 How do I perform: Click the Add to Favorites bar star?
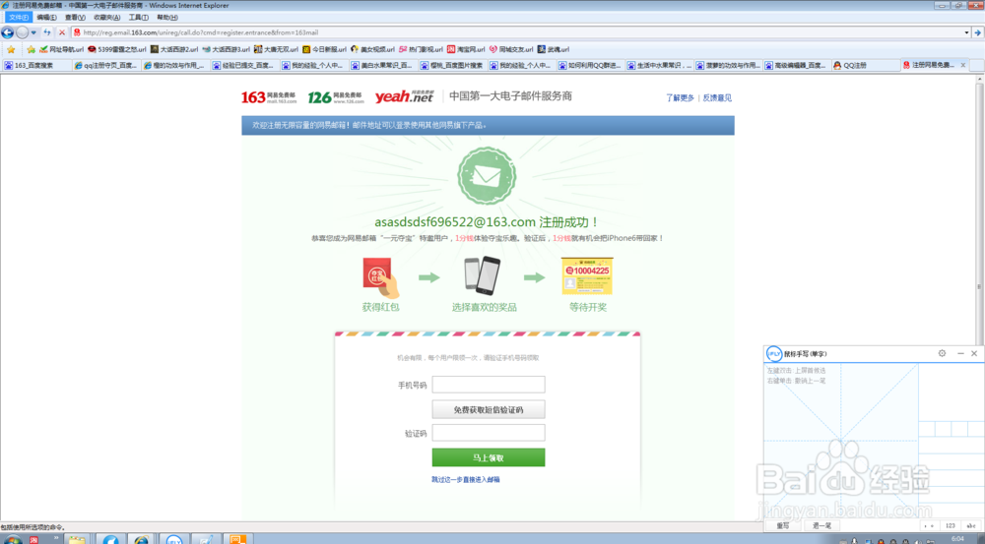pyautogui.click(x=31, y=49)
